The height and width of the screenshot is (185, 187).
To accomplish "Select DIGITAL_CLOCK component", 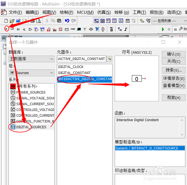I will [x=85, y=67].
